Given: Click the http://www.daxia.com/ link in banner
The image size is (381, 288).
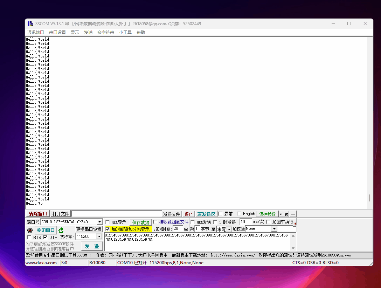Looking at the screenshot, I should point(233,255).
